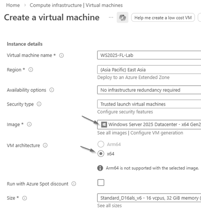The image size is (201, 209).
Task: Open the Region dropdown showing East Asia
Action: pos(149,70)
